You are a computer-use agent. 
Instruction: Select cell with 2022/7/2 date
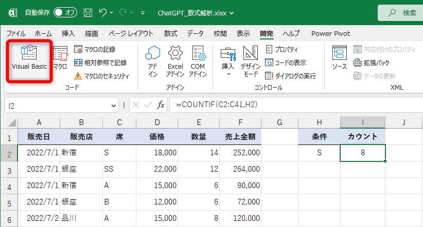(39, 218)
